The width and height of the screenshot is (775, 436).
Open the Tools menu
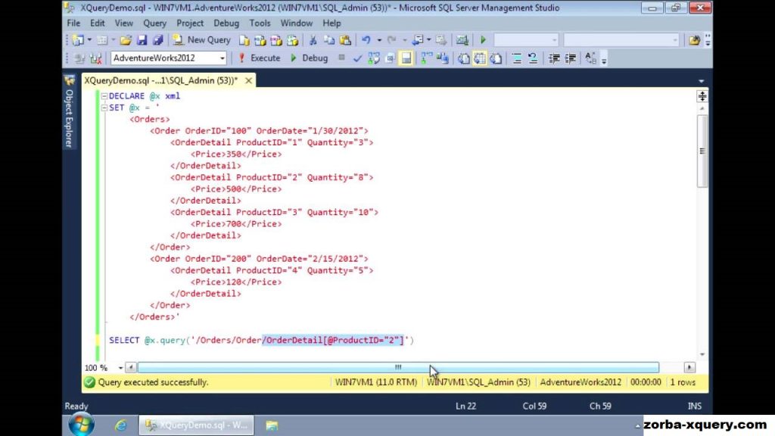[260, 23]
